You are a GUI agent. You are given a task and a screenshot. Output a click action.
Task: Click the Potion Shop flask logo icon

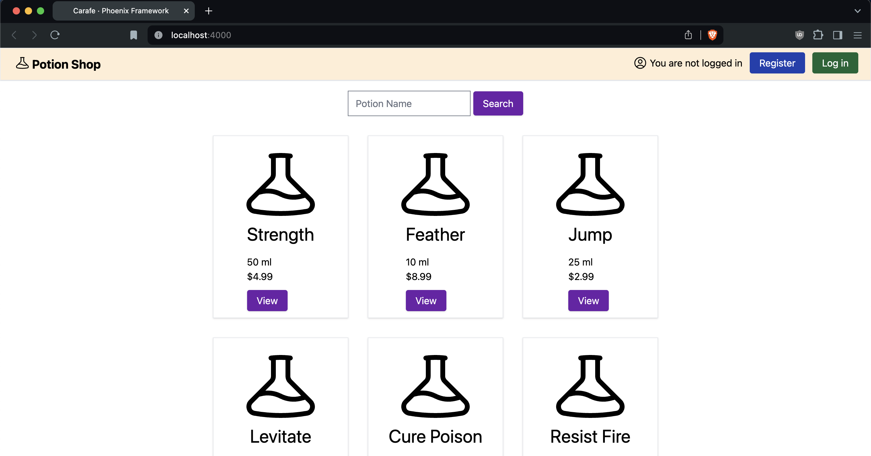coord(22,64)
